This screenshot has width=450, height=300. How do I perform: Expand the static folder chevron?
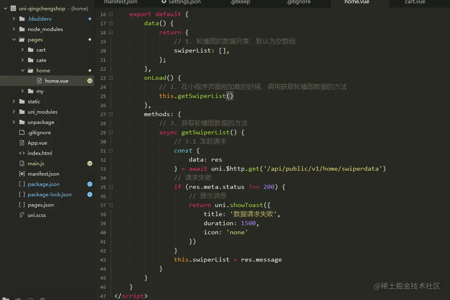14,101
